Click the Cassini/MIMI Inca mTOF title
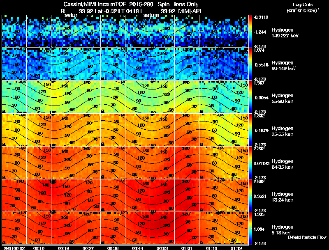 (x=94, y=4)
